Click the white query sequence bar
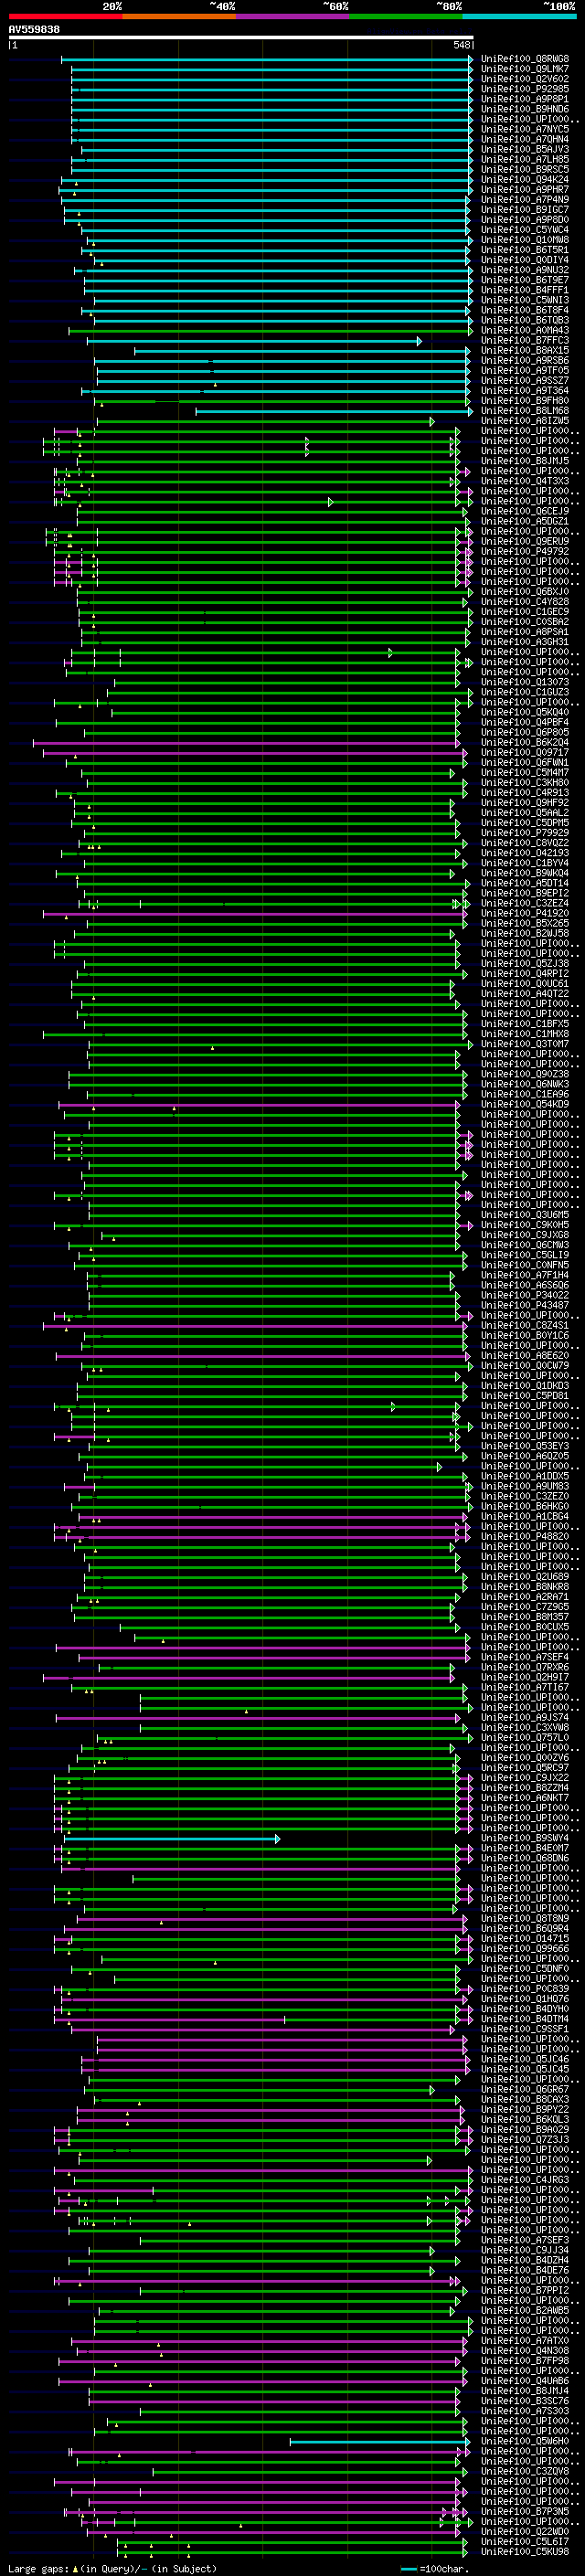Viewport: 585px width, 2576px height. pyautogui.click(x=241, y=38)
